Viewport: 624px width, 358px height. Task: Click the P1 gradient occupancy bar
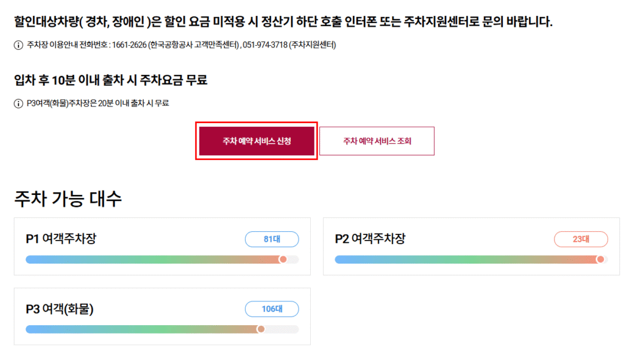(152, 259)
